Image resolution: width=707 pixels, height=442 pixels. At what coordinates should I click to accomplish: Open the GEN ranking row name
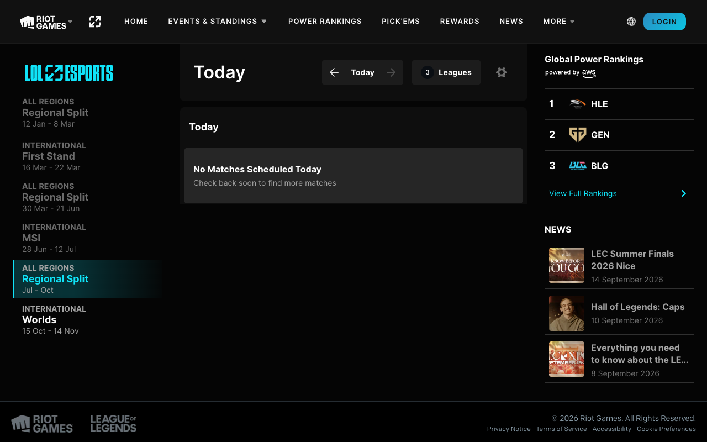click(600, 135)
